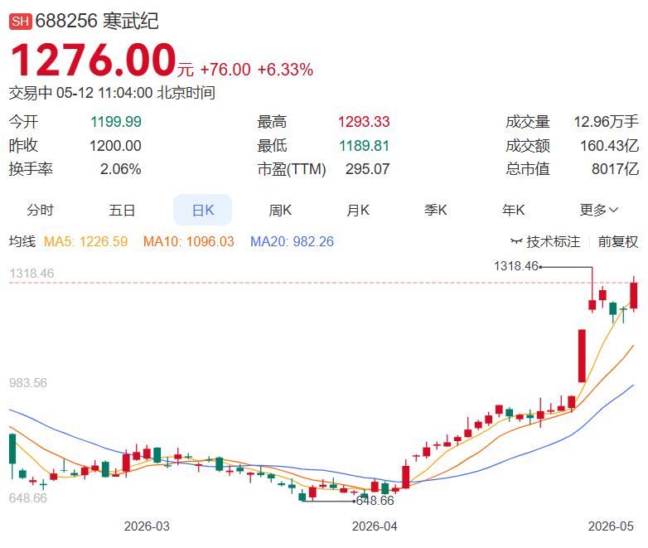The height and width of the screenshot is (548, 648).
Task: Click the 成交额 value 160.43亿
Action: click(x=610, y=146)
